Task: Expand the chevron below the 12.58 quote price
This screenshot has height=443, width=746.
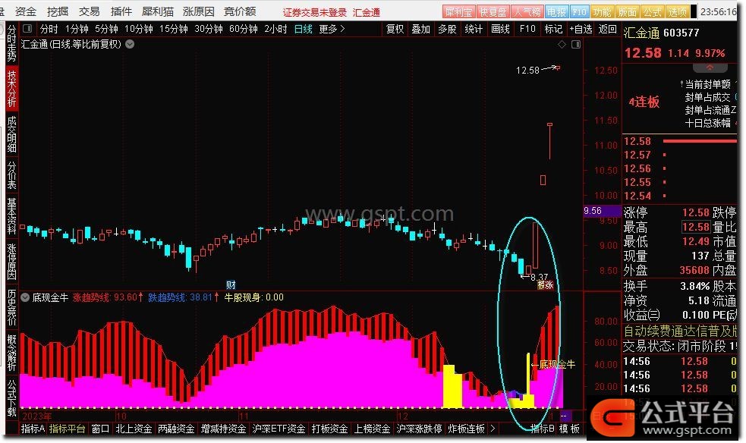Action: click(x=710, y=68)
